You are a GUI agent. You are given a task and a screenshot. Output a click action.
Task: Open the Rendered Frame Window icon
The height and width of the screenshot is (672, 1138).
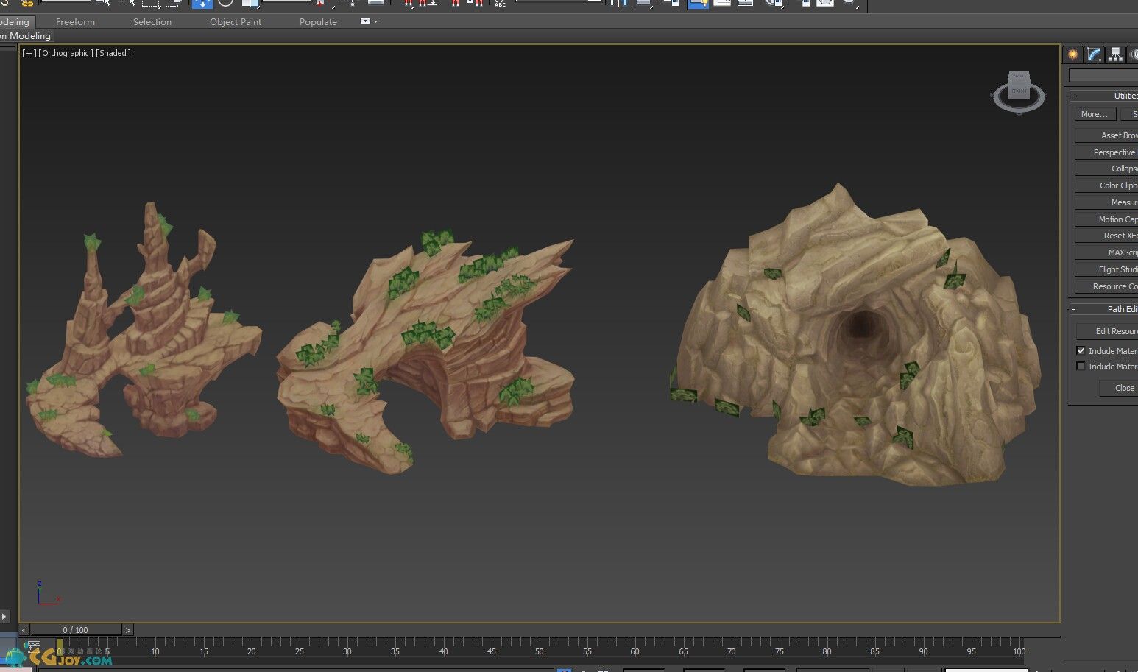[825, 4]
